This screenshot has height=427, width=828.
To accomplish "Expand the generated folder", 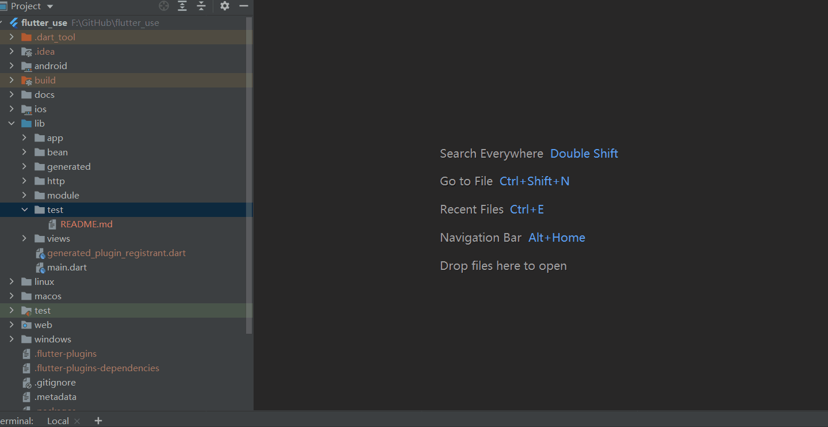I will (24, 166).
